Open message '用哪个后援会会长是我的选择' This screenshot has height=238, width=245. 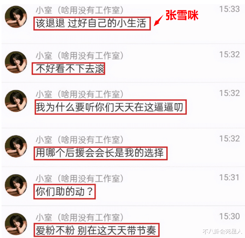click(x=101, y=153)
